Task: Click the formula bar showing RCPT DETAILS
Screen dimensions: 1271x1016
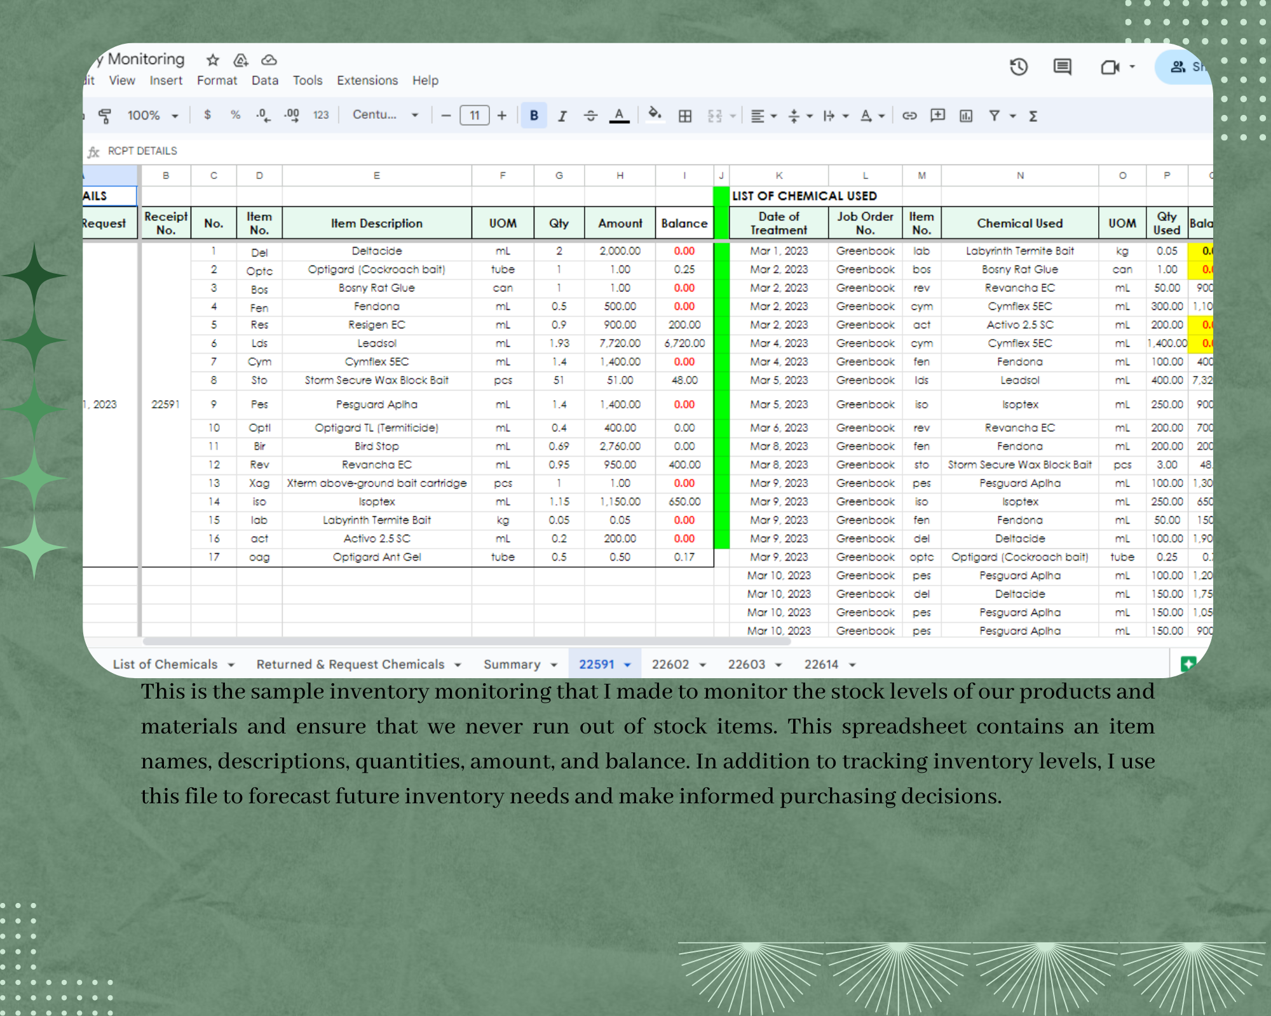Action: coord(648,151)
